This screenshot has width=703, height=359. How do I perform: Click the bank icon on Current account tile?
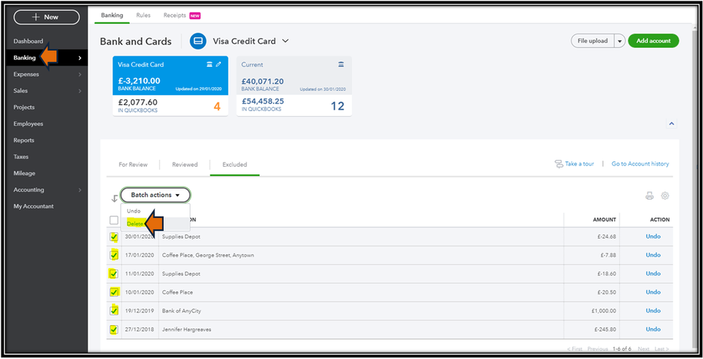tap(341, 65)
